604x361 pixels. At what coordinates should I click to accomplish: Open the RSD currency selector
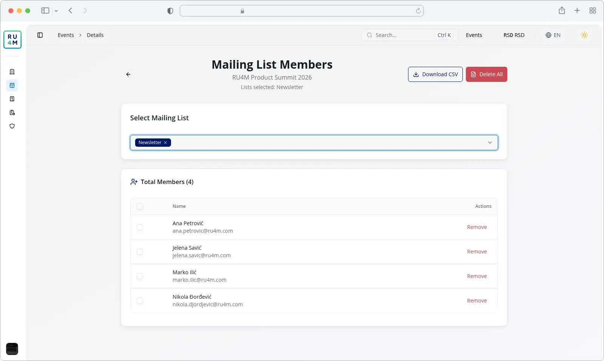tap(514, 35)
